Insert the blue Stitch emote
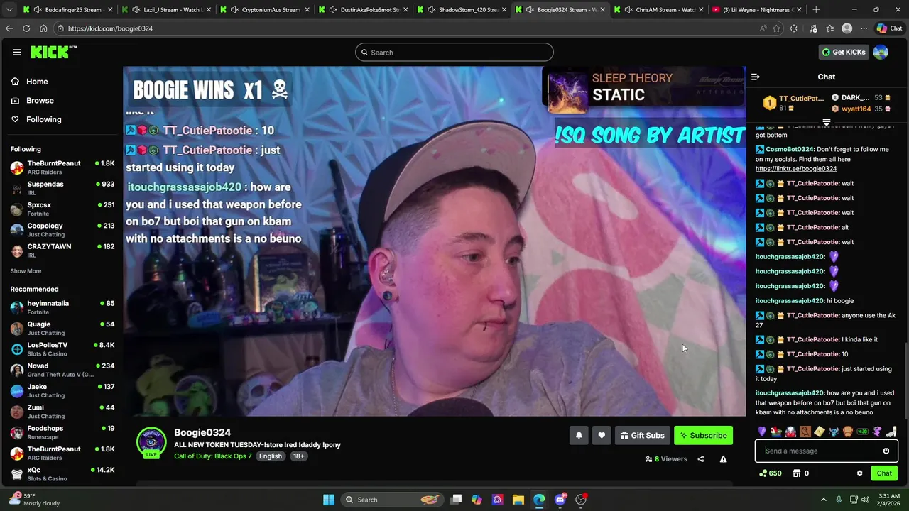Screen dimensions: 909x511 [834, 432]
